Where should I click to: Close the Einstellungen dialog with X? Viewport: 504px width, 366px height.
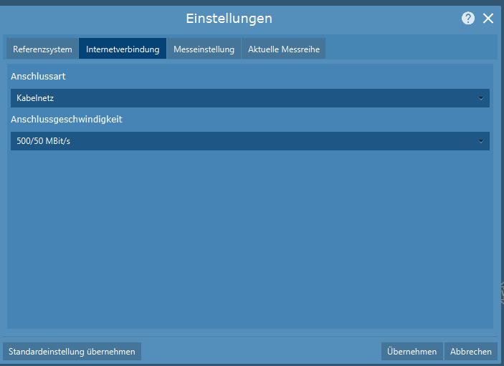point(488,19)
